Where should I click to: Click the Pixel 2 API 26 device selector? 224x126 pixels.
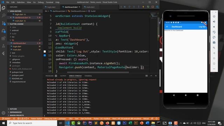(x=127, y=119)
